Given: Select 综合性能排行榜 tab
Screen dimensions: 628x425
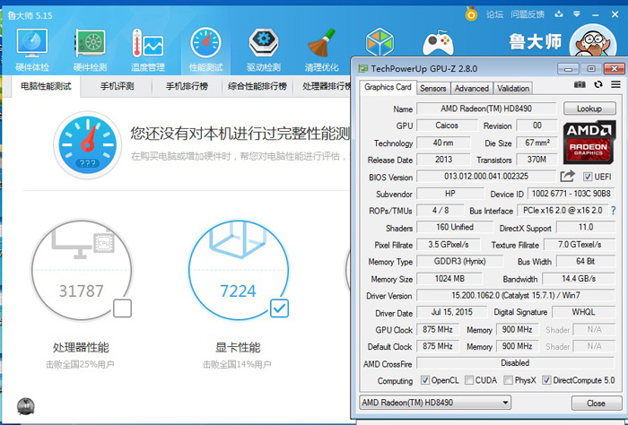Looking at the screenshot, I should click(x=257, y=86).
